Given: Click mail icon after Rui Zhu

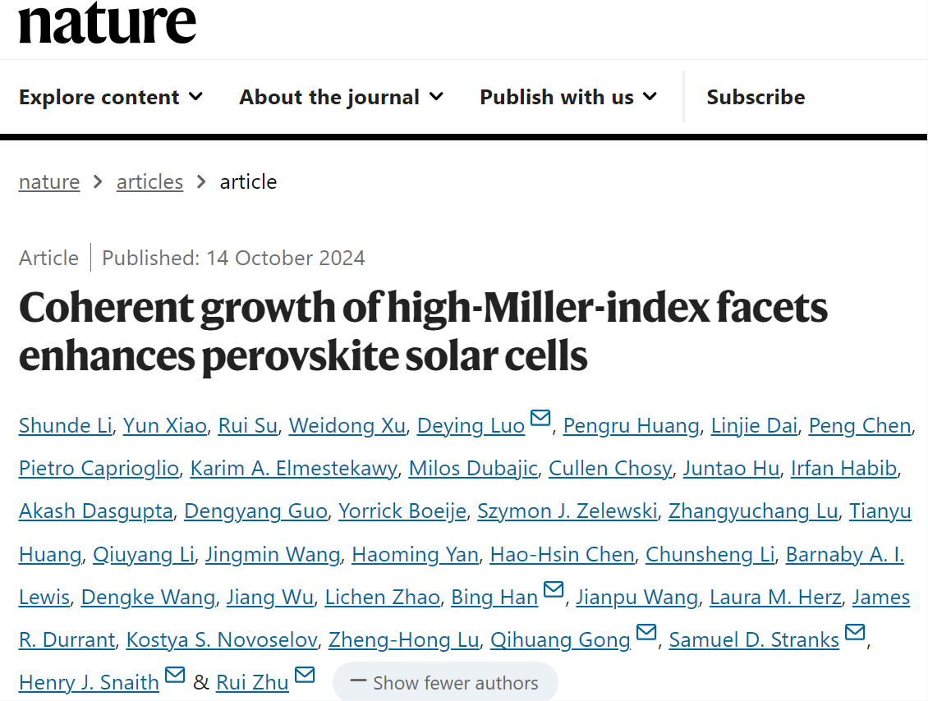Looking at the screenshot, I should (305, 675).
